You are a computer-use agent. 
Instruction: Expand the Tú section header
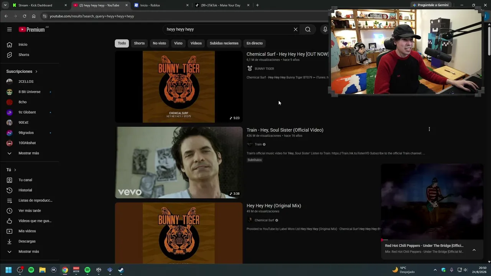[11, 170]
